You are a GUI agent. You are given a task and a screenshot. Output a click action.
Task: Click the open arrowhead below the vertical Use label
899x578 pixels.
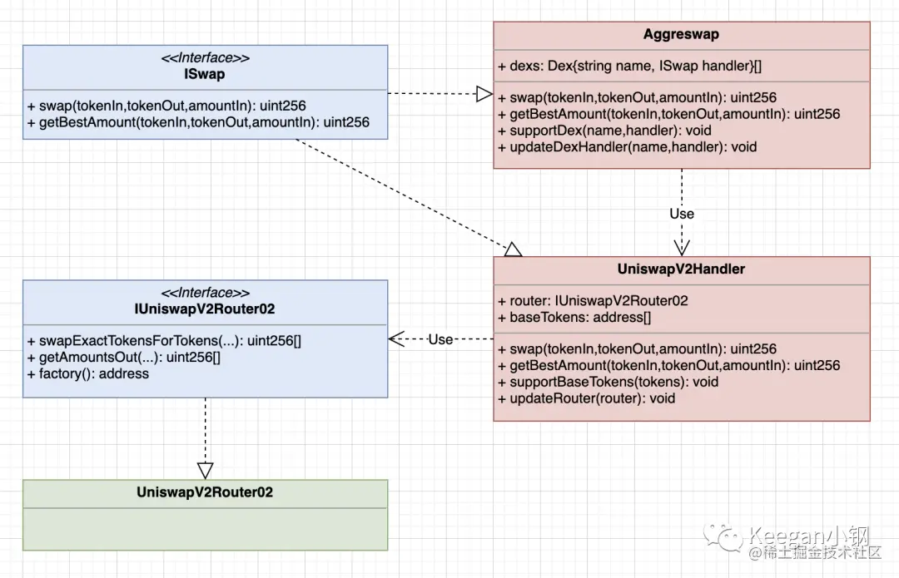click(x=682, y=248)
